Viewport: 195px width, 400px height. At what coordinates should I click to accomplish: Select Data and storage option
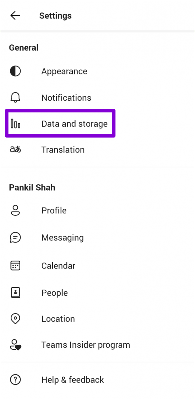click(74, 124)
